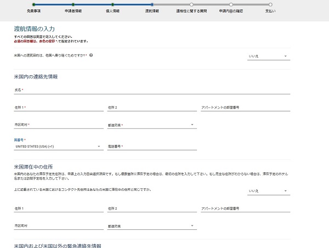The width and height of the screenshot is (329, 248).
Task: Open the 都道府県 dropdown in stay address section
Action: 151,226
